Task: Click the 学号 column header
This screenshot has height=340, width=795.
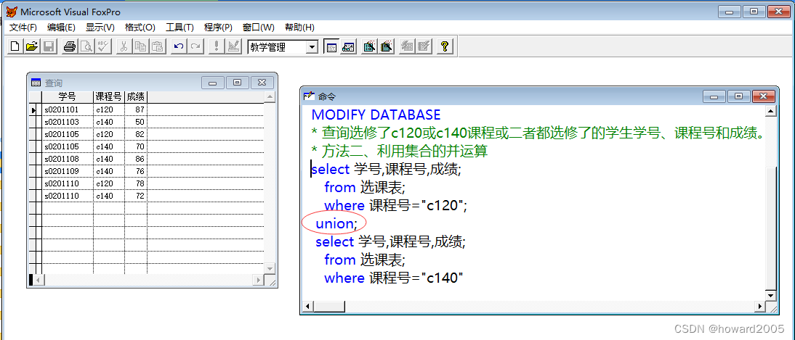Action: (x=68, y=96)
